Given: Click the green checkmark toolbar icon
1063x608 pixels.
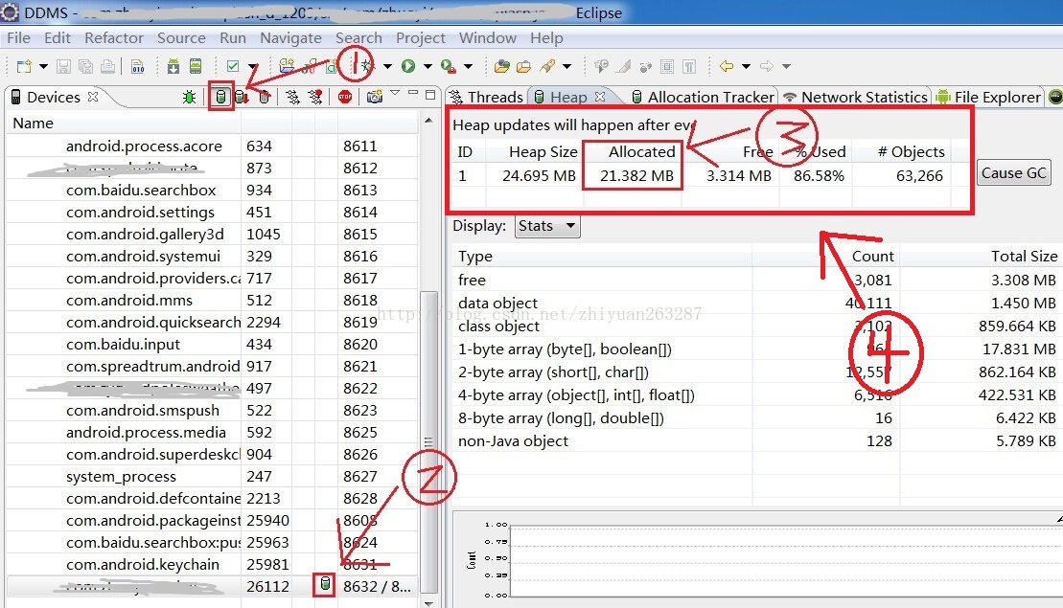Looking at the screenshot, I should (x=233, y=66).
